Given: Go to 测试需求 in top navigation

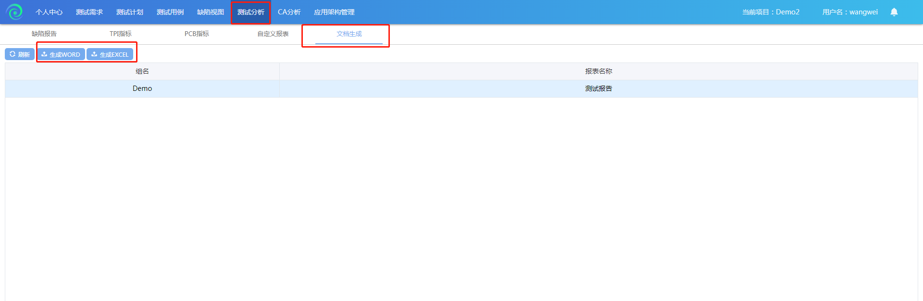Looking at the screenshot, I should tap(89, 12).
